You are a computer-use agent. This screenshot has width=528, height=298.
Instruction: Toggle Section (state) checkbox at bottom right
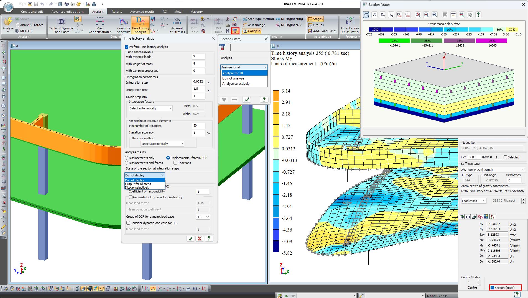(492, 288)
